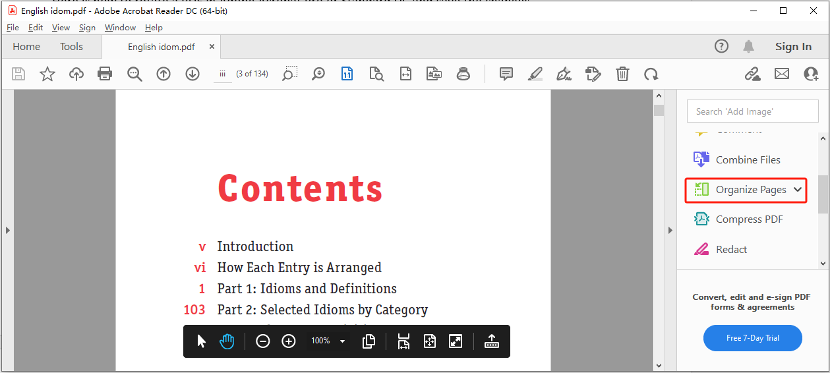Switch to the Home tab

point(26,47)
